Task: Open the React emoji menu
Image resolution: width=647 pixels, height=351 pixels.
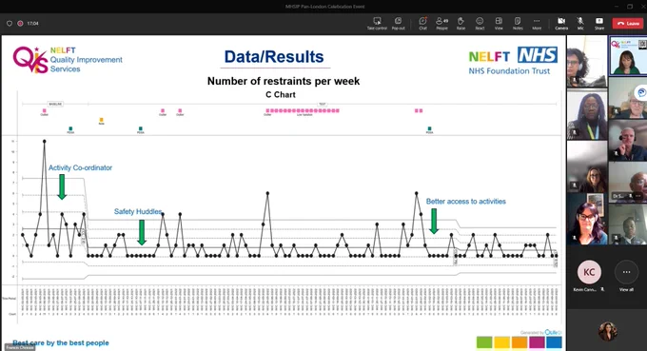Action: (x=480, y=24)
